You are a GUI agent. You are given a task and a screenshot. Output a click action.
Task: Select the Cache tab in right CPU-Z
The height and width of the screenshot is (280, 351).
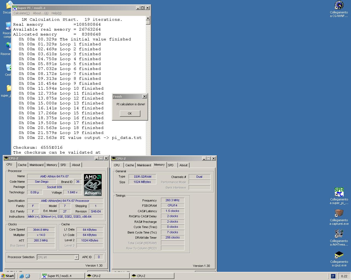tap(130, 165)
